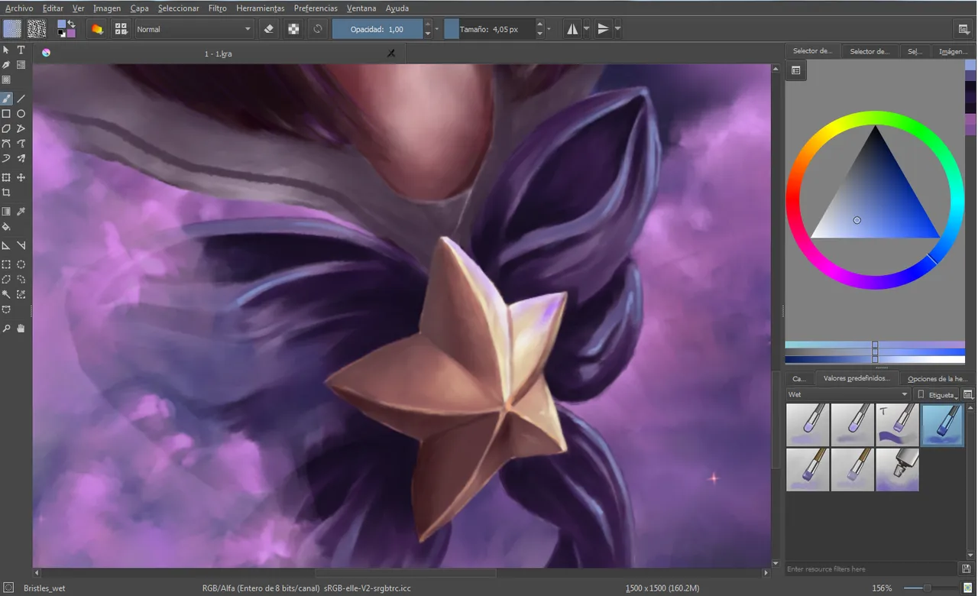The height and width of the screenshot is (596, 978).
Task: Switch to the Imágen docker tab
Action: click(x=953, y=51)
